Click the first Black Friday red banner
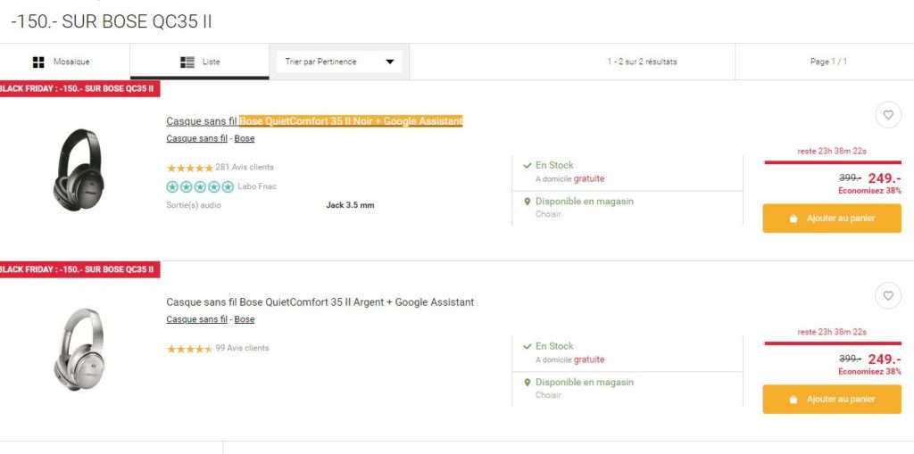914x454 pixels. [x=79, y=88]
